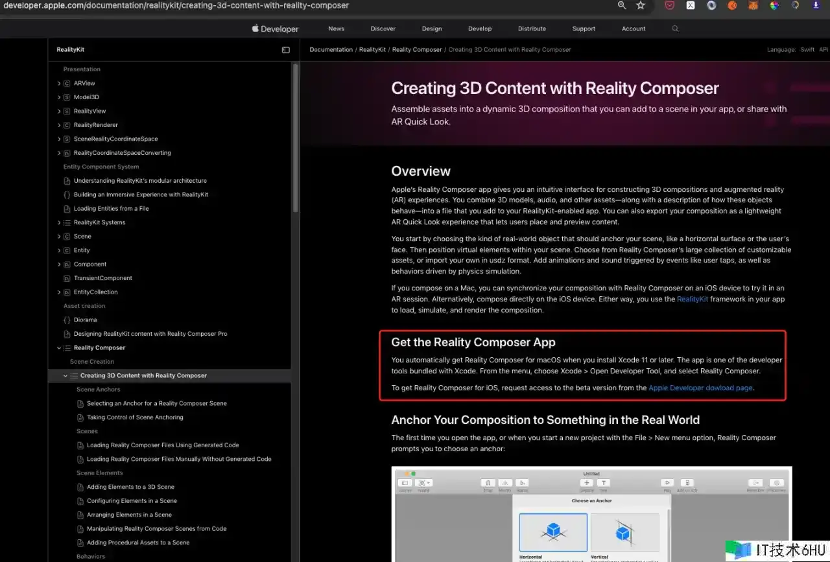Click the document icon beside Taking Control of Scene Anchoring

click(x=80, y=417)
